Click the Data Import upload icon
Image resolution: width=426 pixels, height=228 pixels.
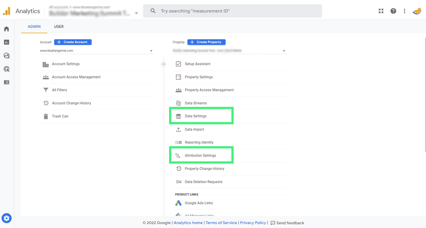[x=178, y=130]
